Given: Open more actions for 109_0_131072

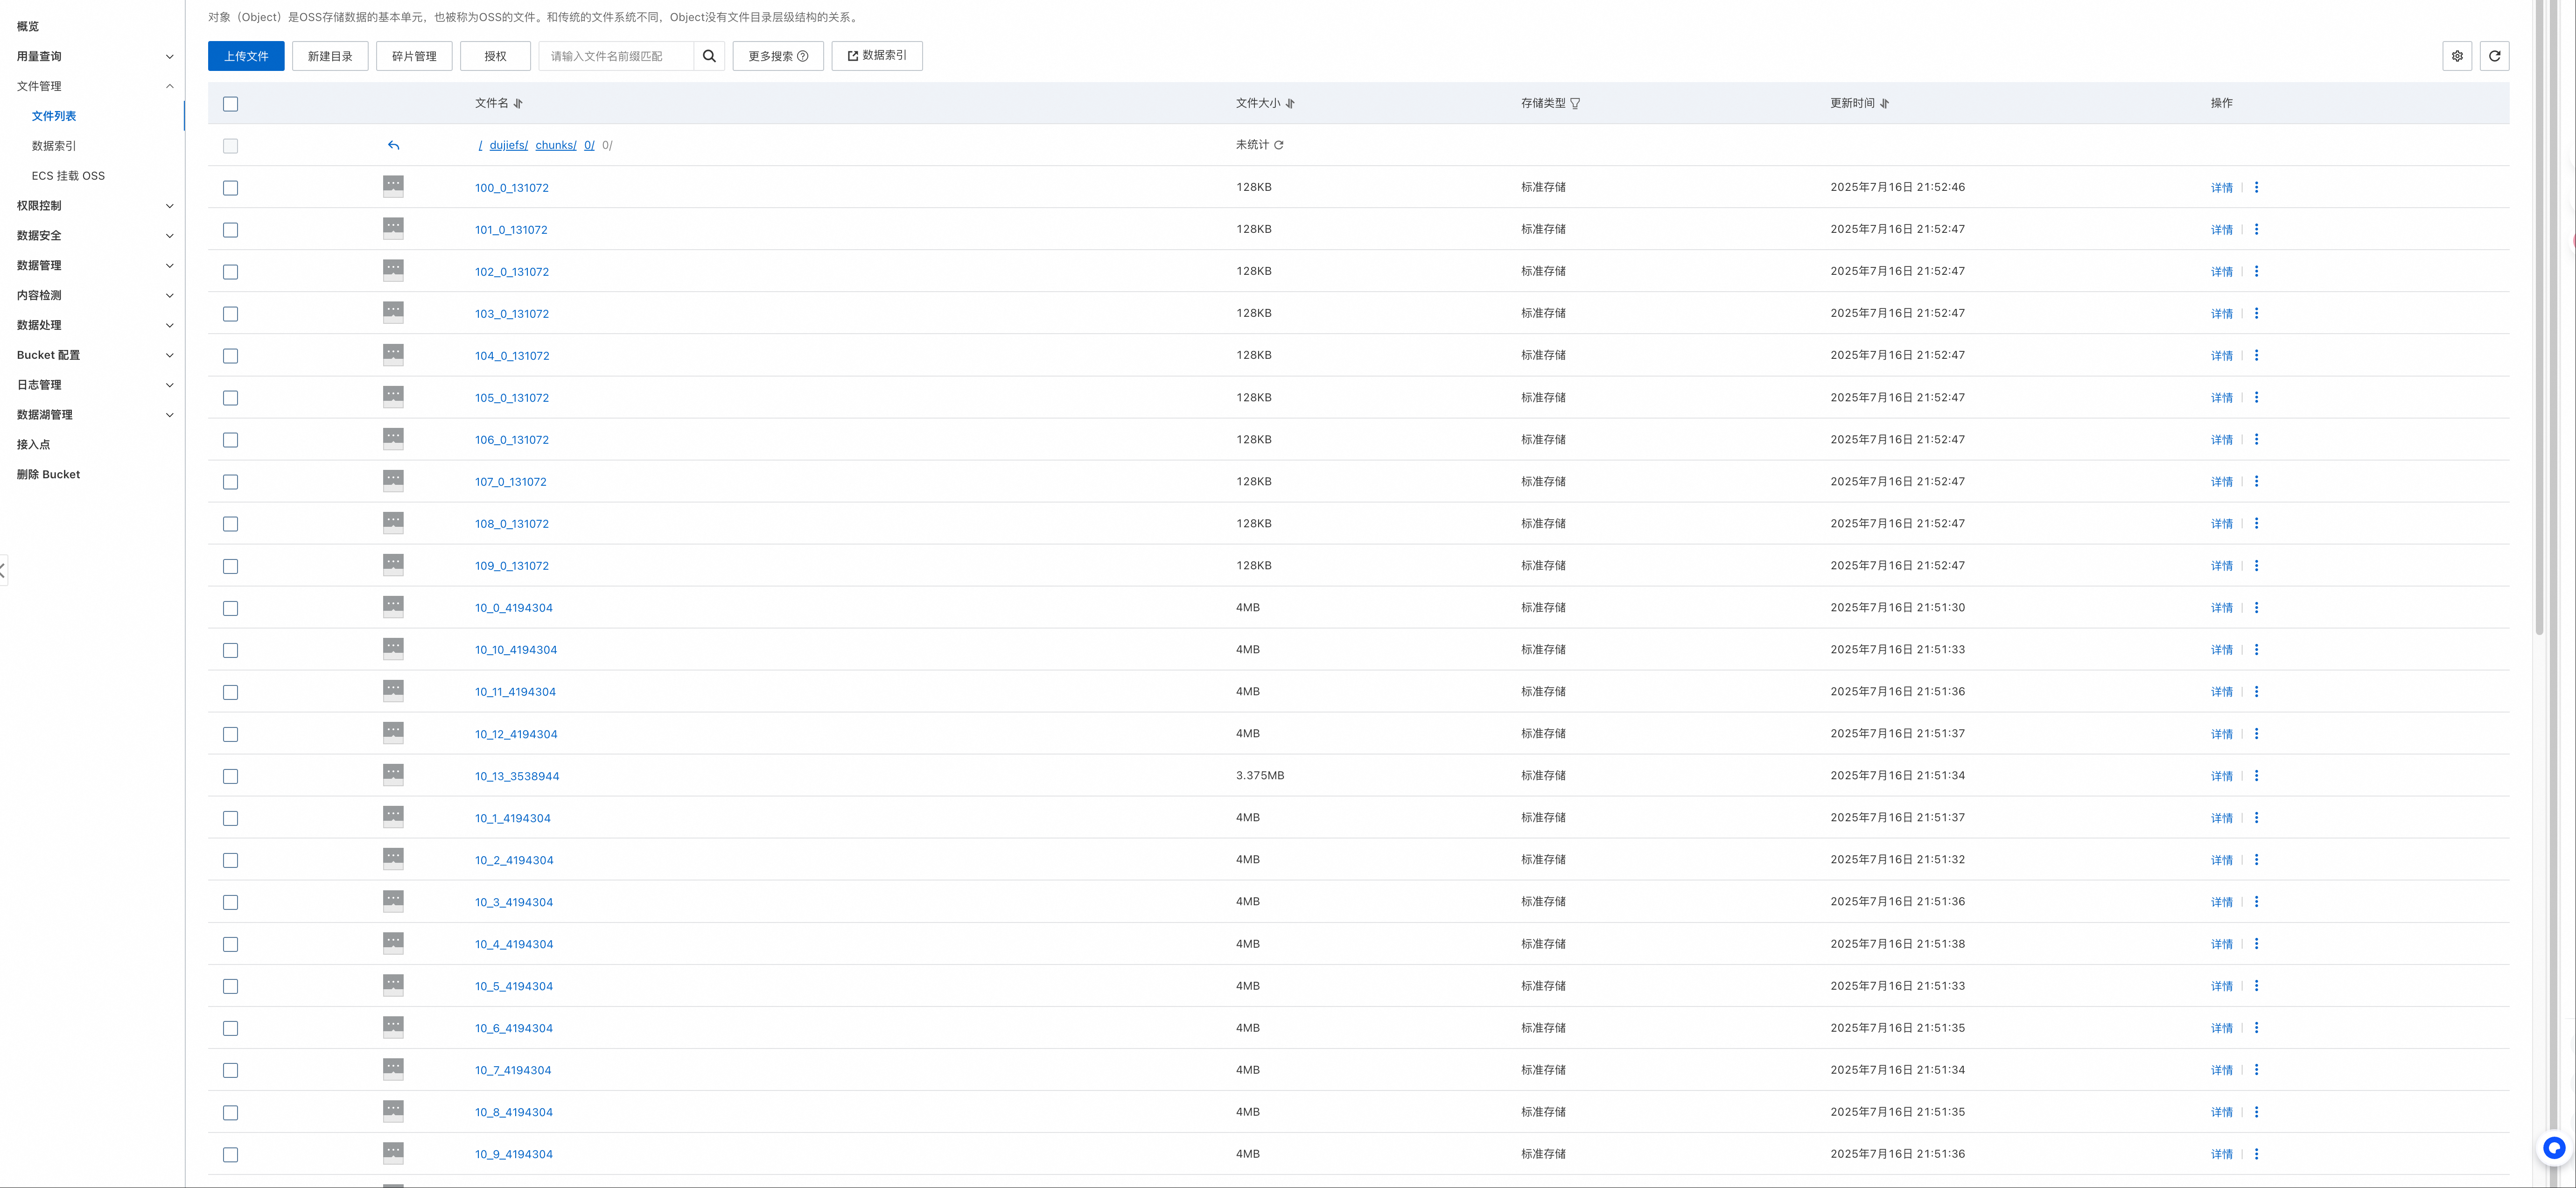Looking at the screenshot, I should (x=2256, y=565).
